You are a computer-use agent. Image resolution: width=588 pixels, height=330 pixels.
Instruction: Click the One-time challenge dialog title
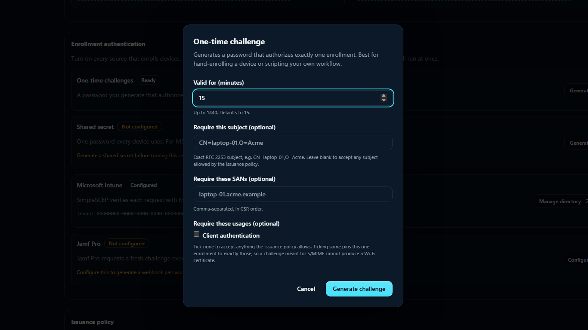point(229,42)
